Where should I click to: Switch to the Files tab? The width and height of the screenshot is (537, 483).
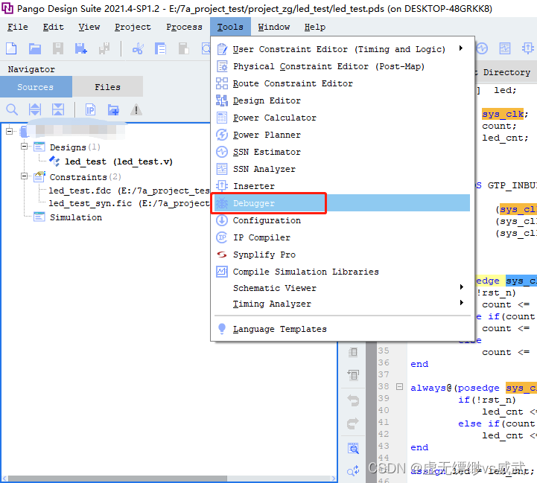pyautogui.click(x=107, y=87)
